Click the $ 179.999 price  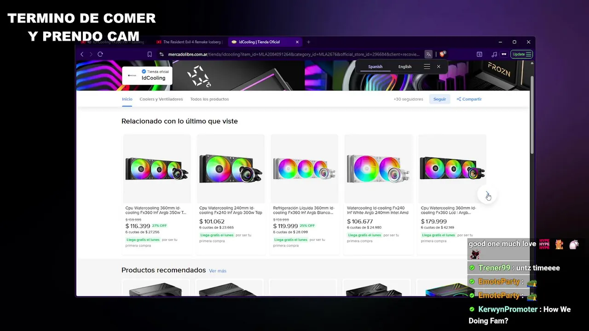(x=434, y=222)
